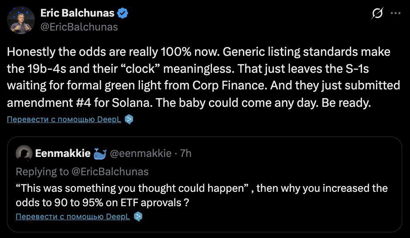The height and width of the screenshot is (238, 410).
Task: Click the Grok slashed-circle icon
Action: [x=376, y=14]
